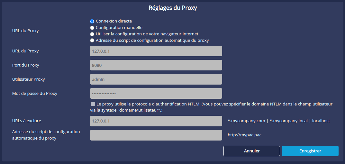Click the URLs à exclure text field
The height and width of the screenshot is (164, 345).
click(x=156, y=121)
